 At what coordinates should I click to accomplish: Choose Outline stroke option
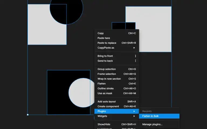pyautogui.click(x=117, y=88)
